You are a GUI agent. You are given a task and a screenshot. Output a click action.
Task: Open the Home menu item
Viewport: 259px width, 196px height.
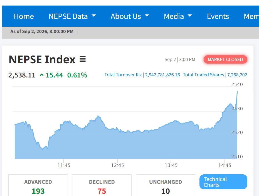[24, 16]
